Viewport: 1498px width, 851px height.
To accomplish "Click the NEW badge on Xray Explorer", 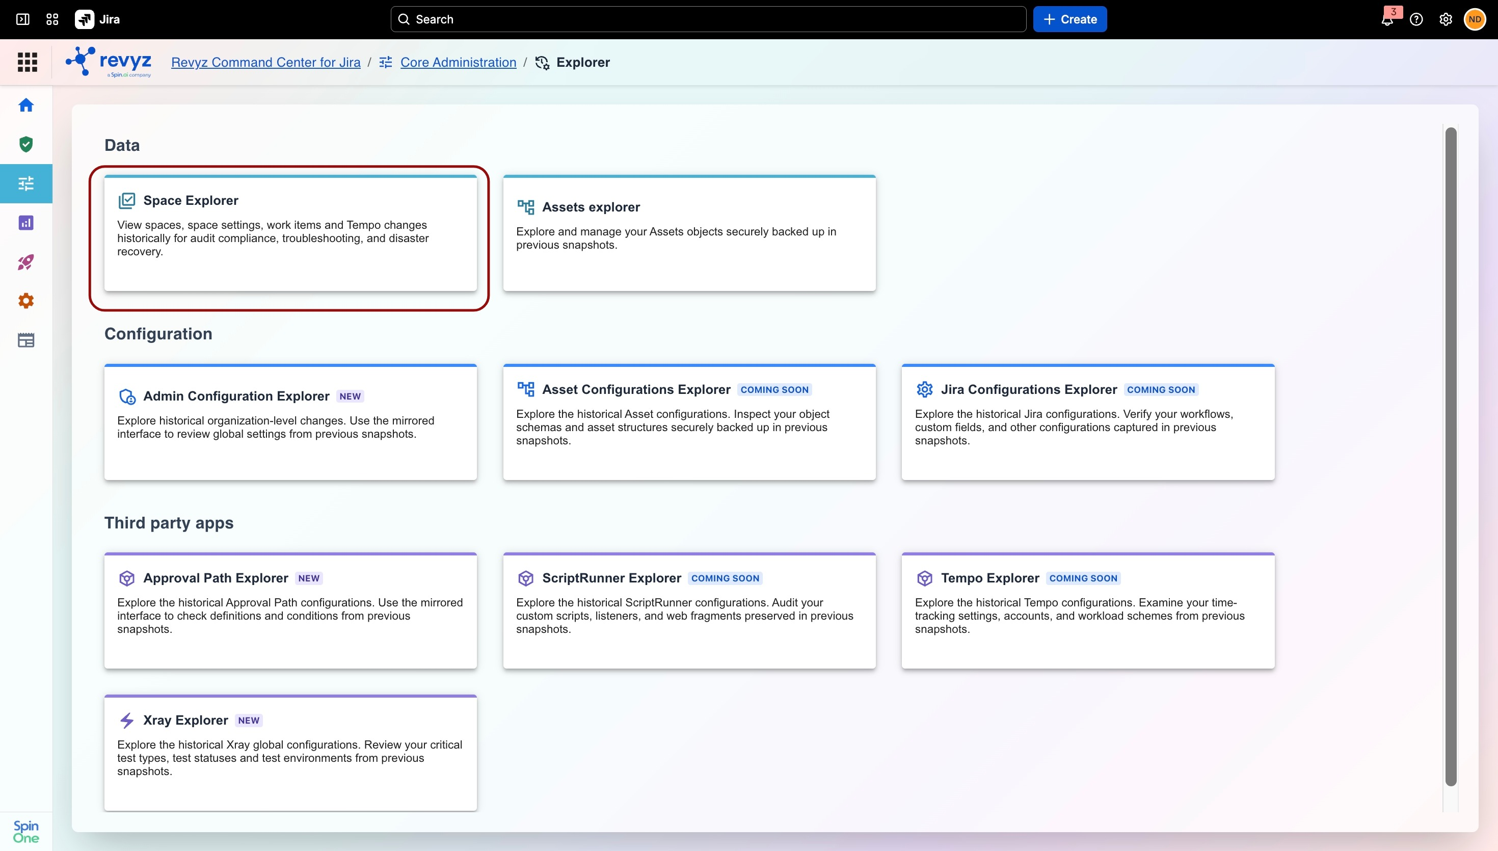I will coord(248,720).
